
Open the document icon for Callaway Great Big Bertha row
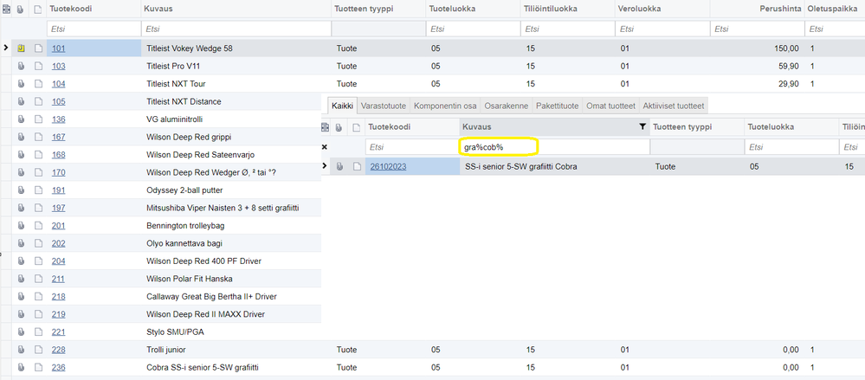[38, 297]
